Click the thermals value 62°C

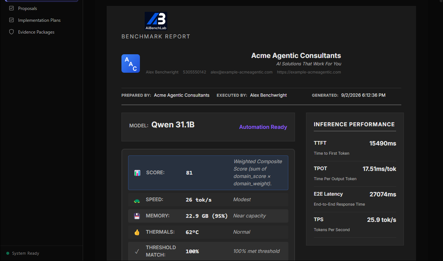[192, 232]
